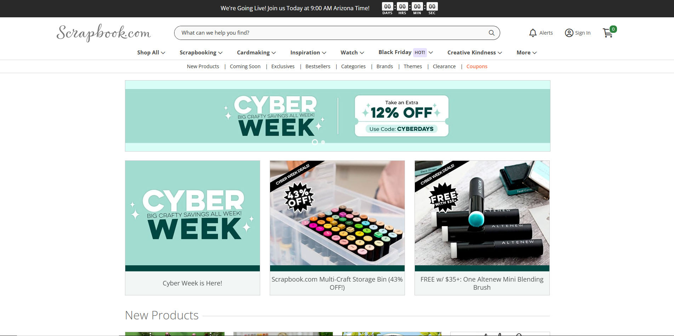The height and width of the screenshot is (336, 674).
Task: Click the Sign In user icon
Action: [x=569, y=33]
